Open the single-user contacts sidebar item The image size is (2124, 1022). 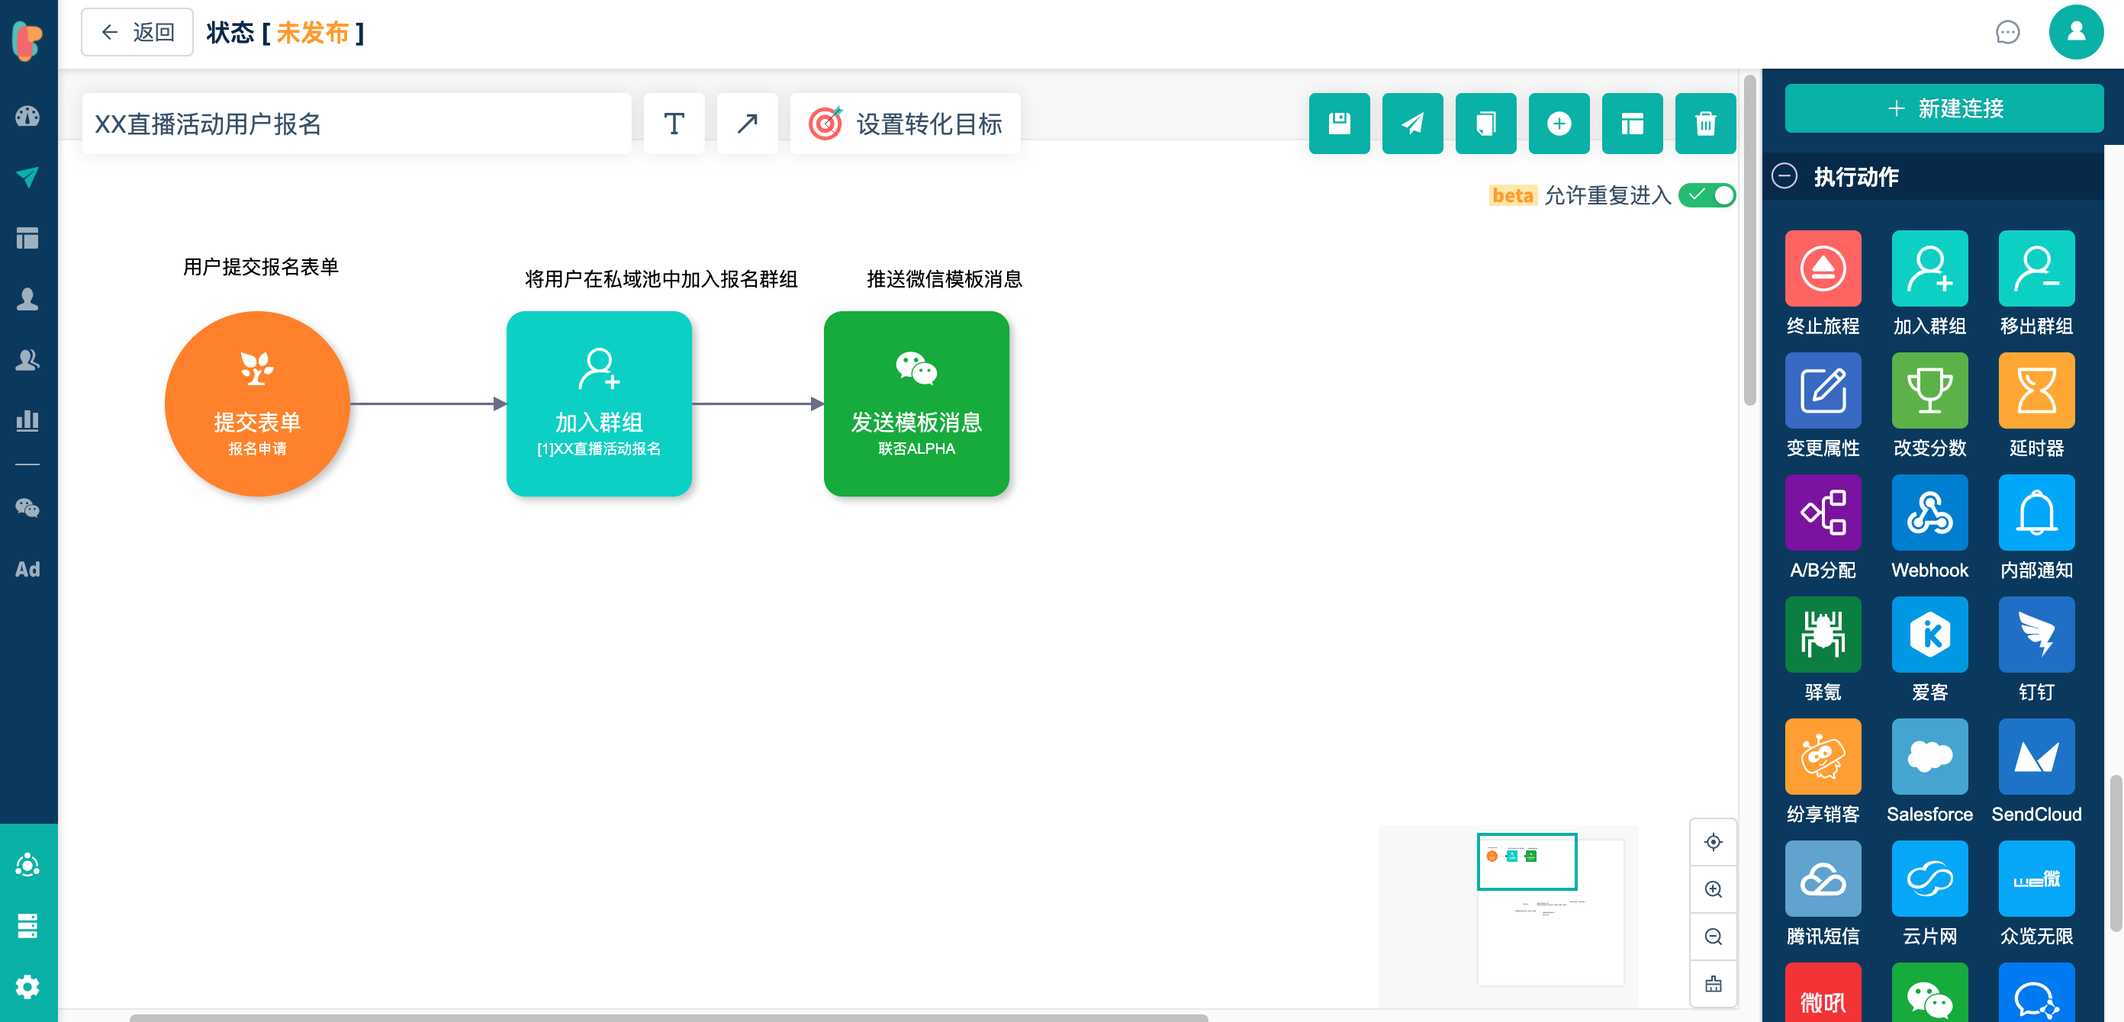(x=27, y=299)
